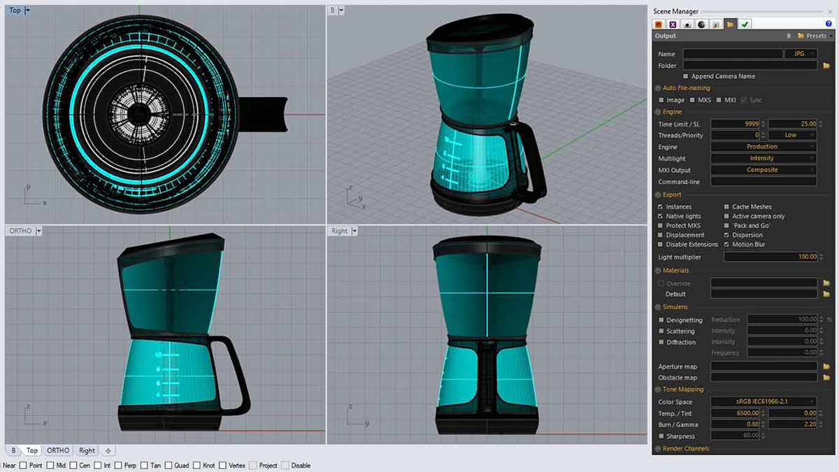Select the Output folder tab icon
This screenshot has height=472, width=839.
point(731,24)
